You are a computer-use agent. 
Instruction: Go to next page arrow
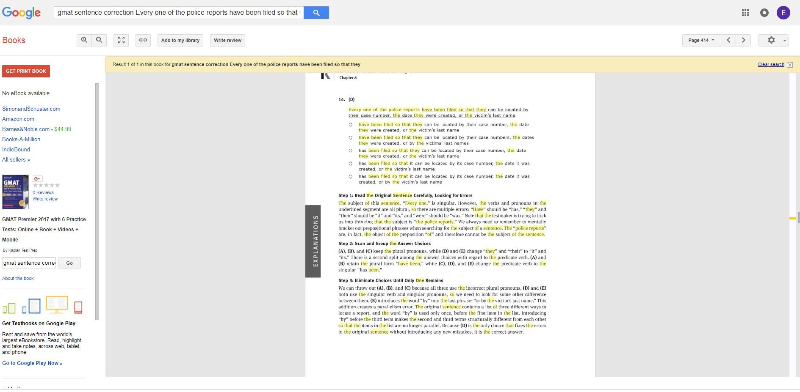743,40
